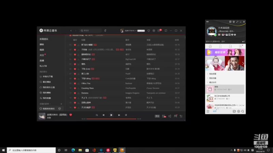Open the play queue list icon
This screenshot has height=153, width=273.
[x=181, y=116]
